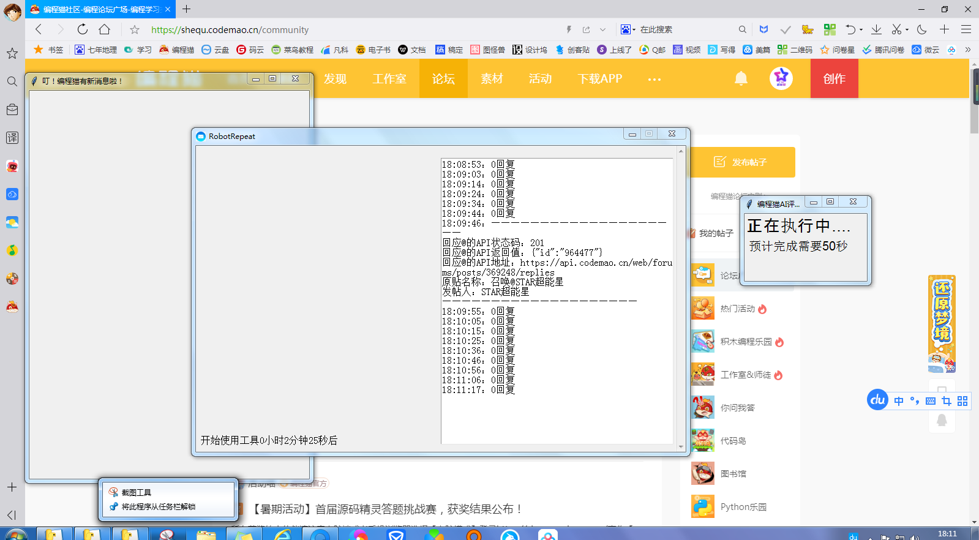Click the browser page vertical scrollbar
The image size is (979, 540).
pyautogui.click(x=974, y=101)
